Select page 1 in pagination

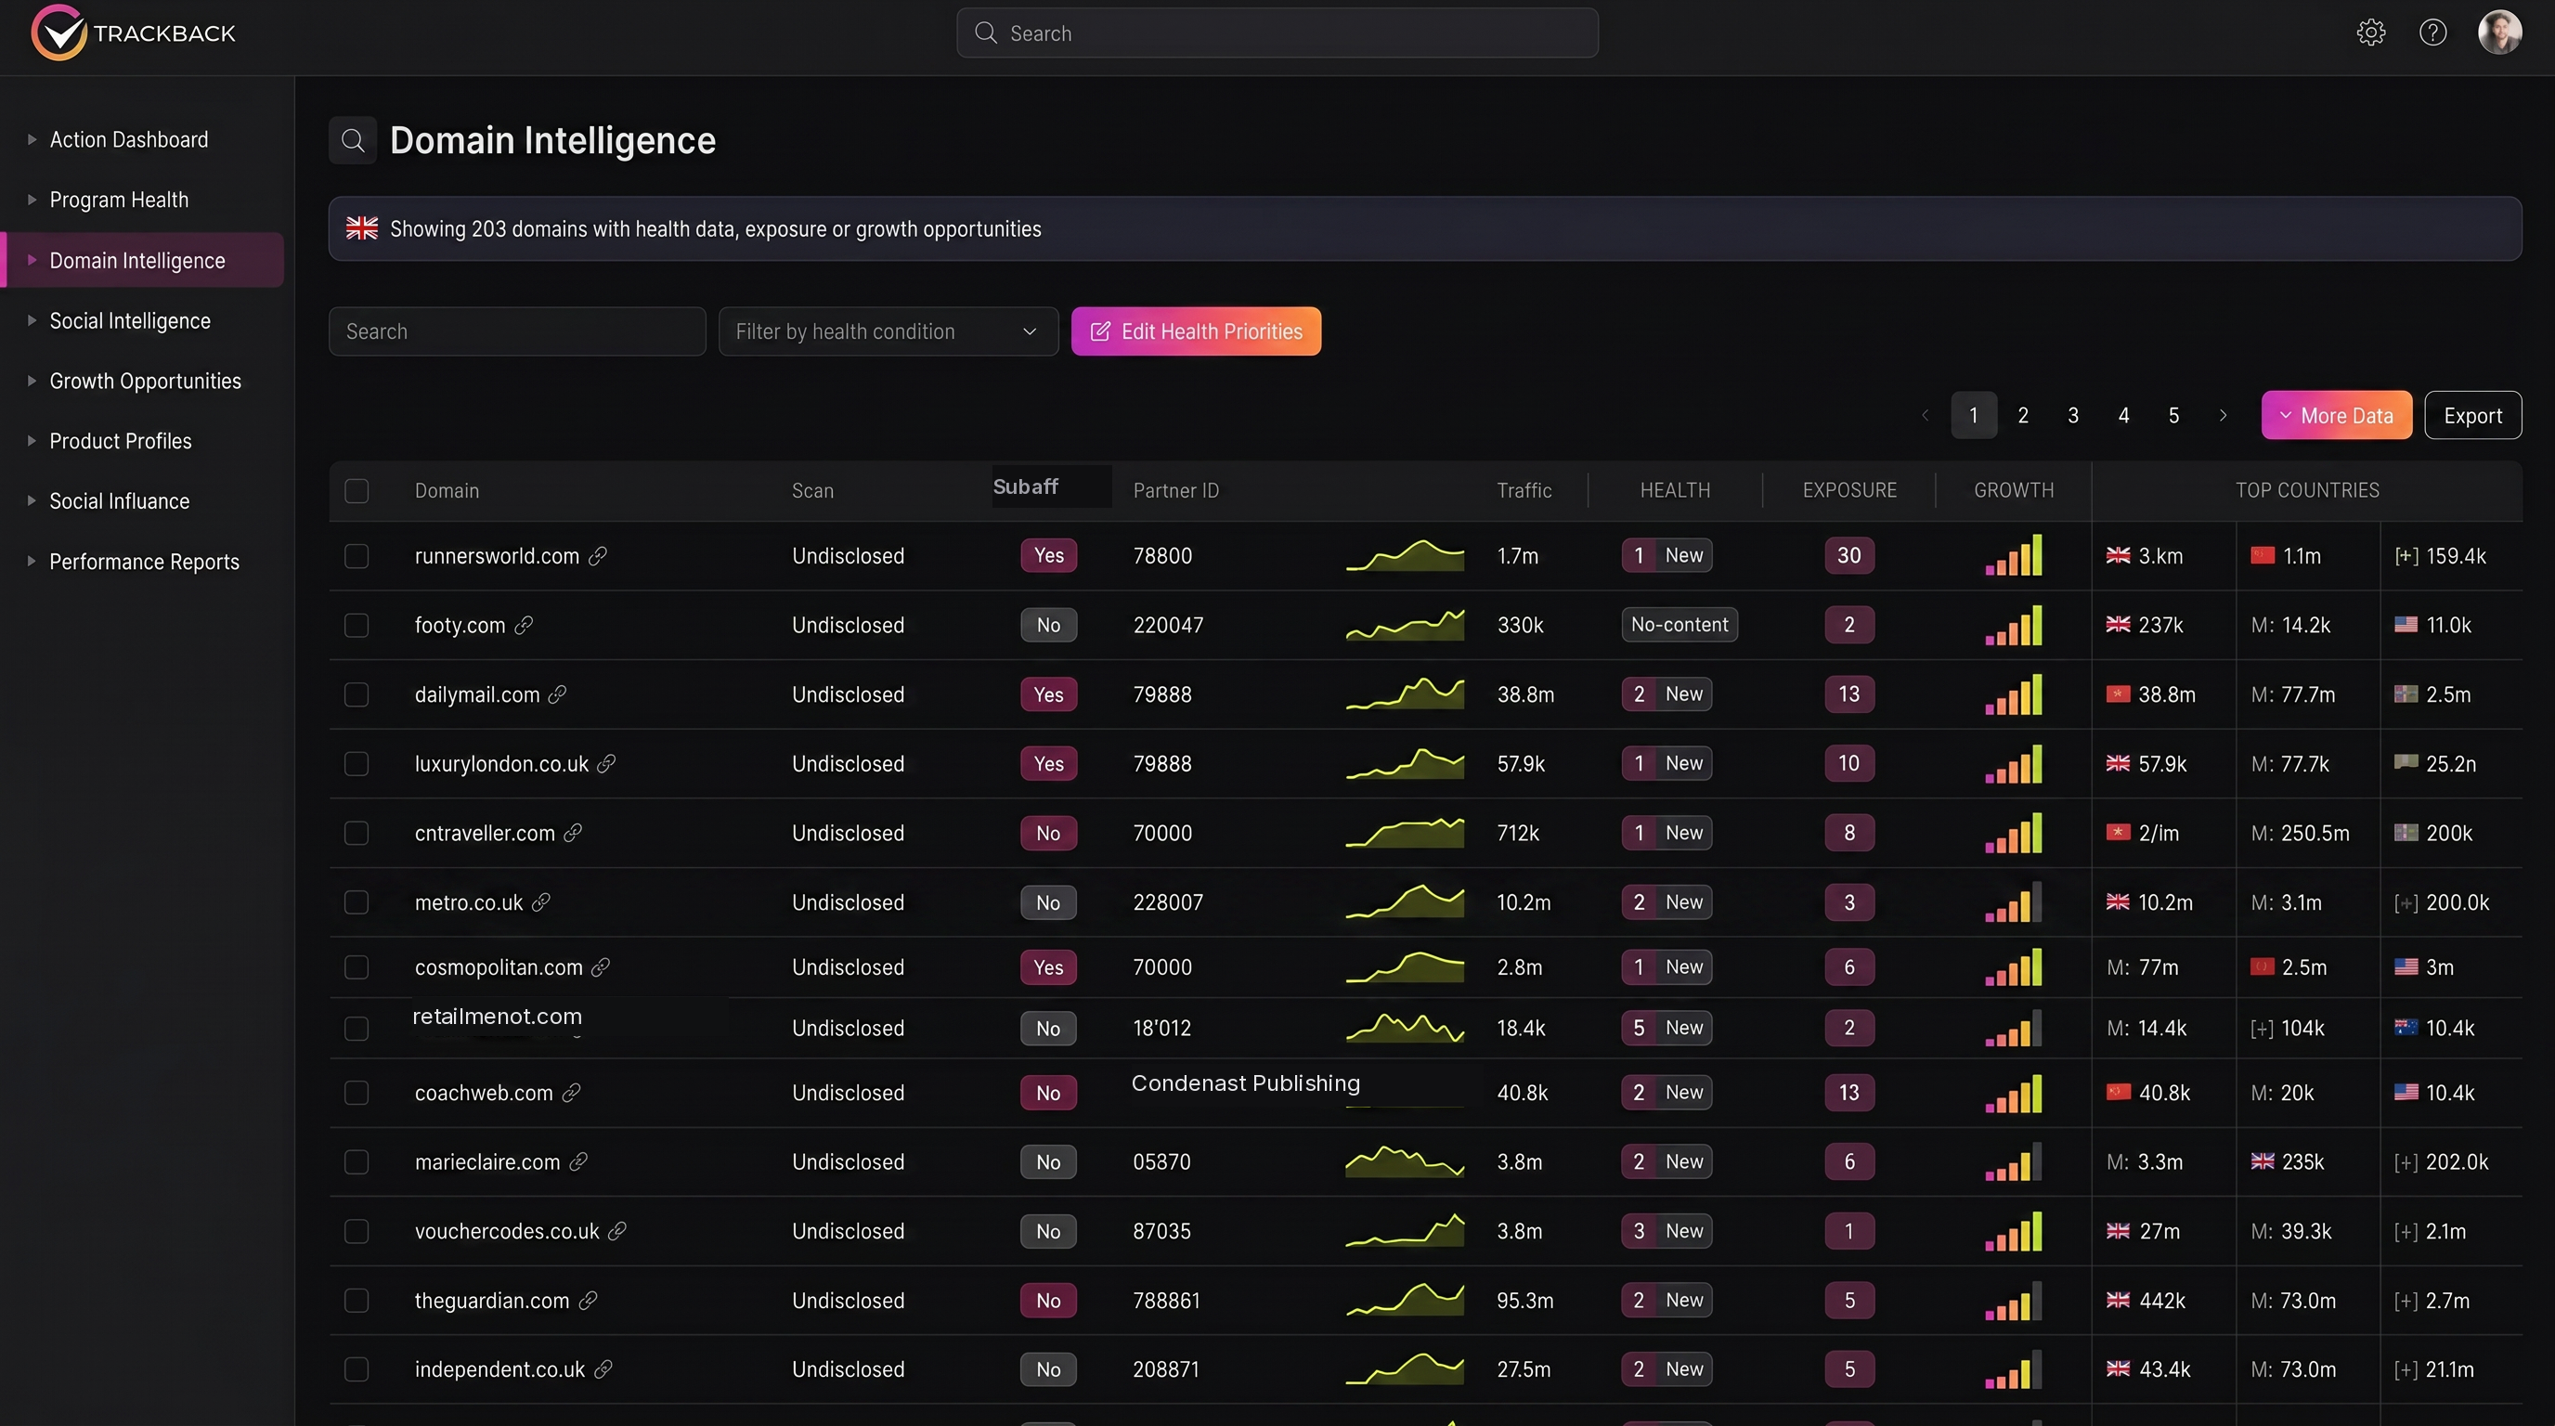1974,416
